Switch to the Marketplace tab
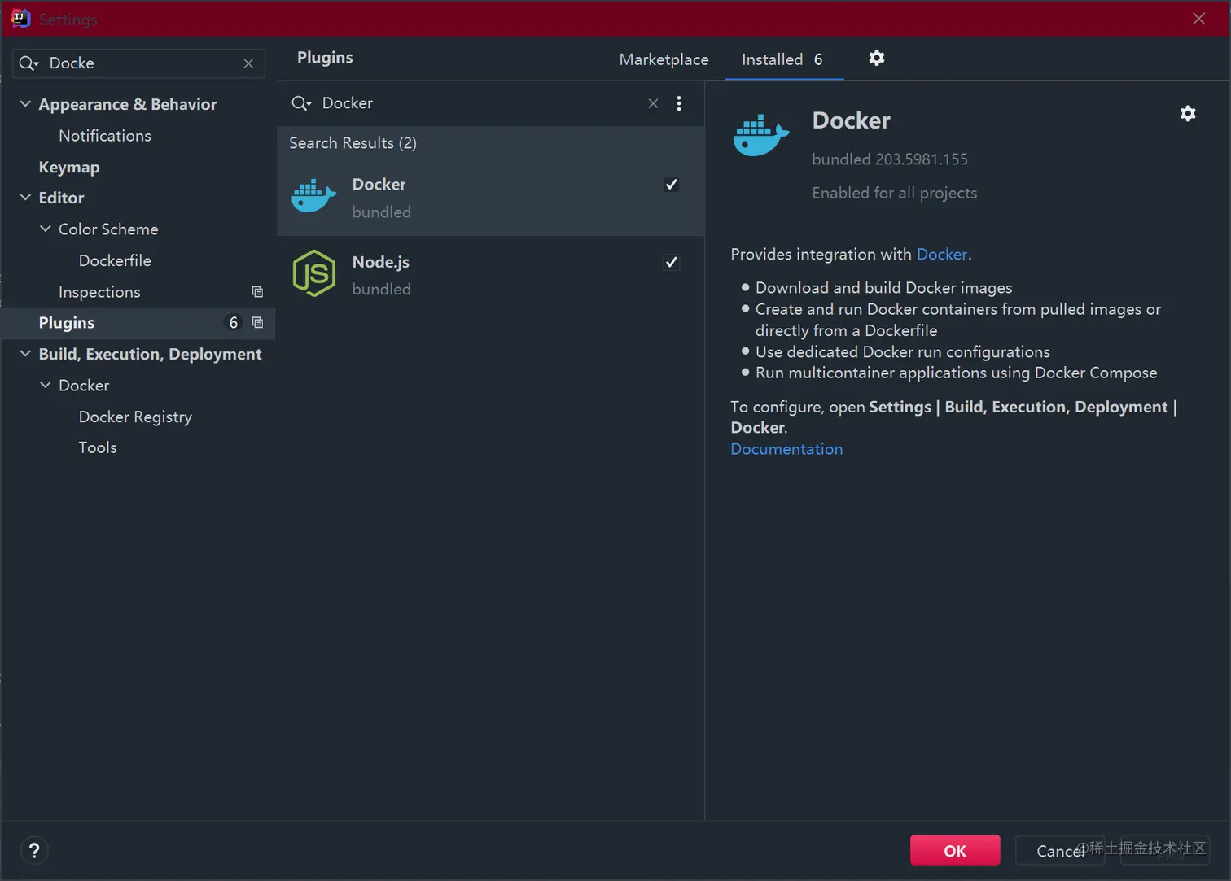The image size is (1231, 881). tap(664, 59)
